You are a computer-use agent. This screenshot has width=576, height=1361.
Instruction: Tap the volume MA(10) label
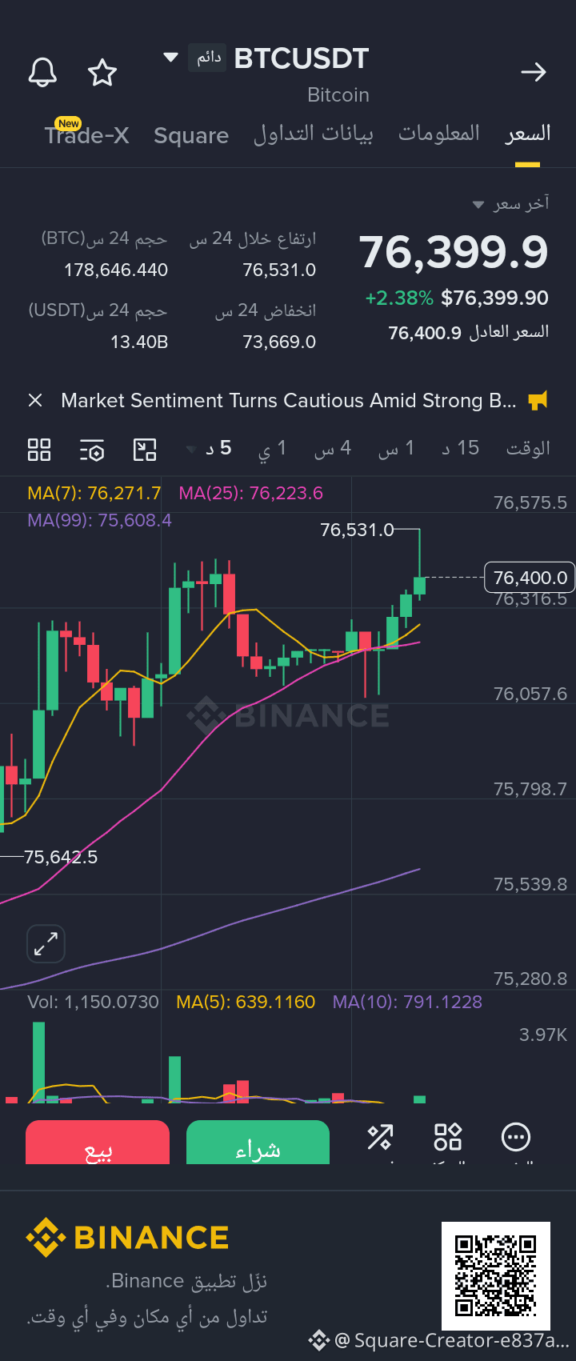(407, 1002)
